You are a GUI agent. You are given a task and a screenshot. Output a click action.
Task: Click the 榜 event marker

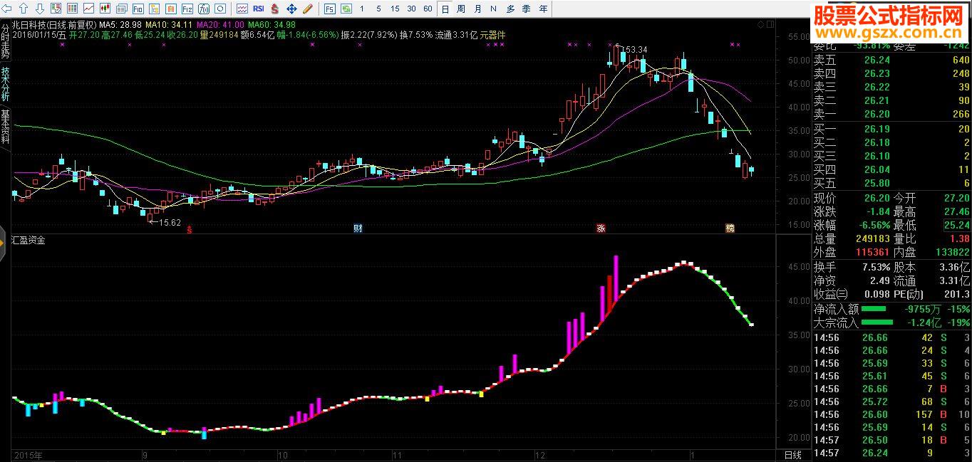tap(730, 229)
